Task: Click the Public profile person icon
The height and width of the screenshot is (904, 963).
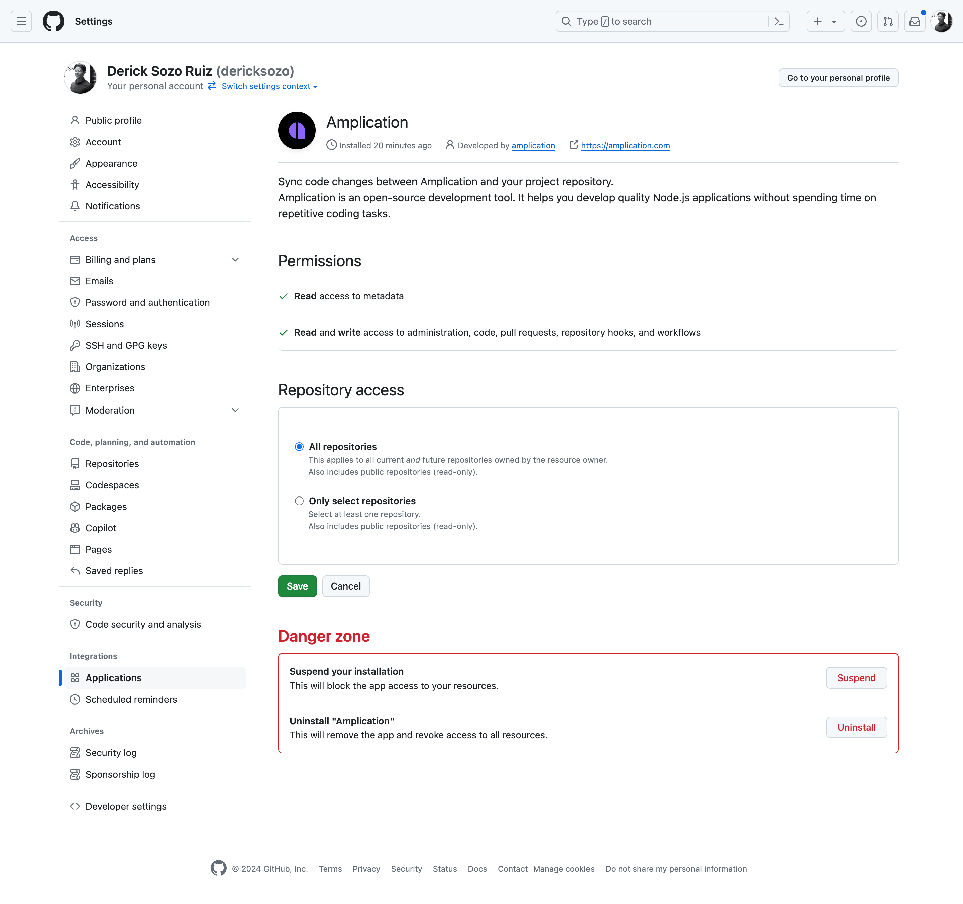Action: [x=75, y=120]
